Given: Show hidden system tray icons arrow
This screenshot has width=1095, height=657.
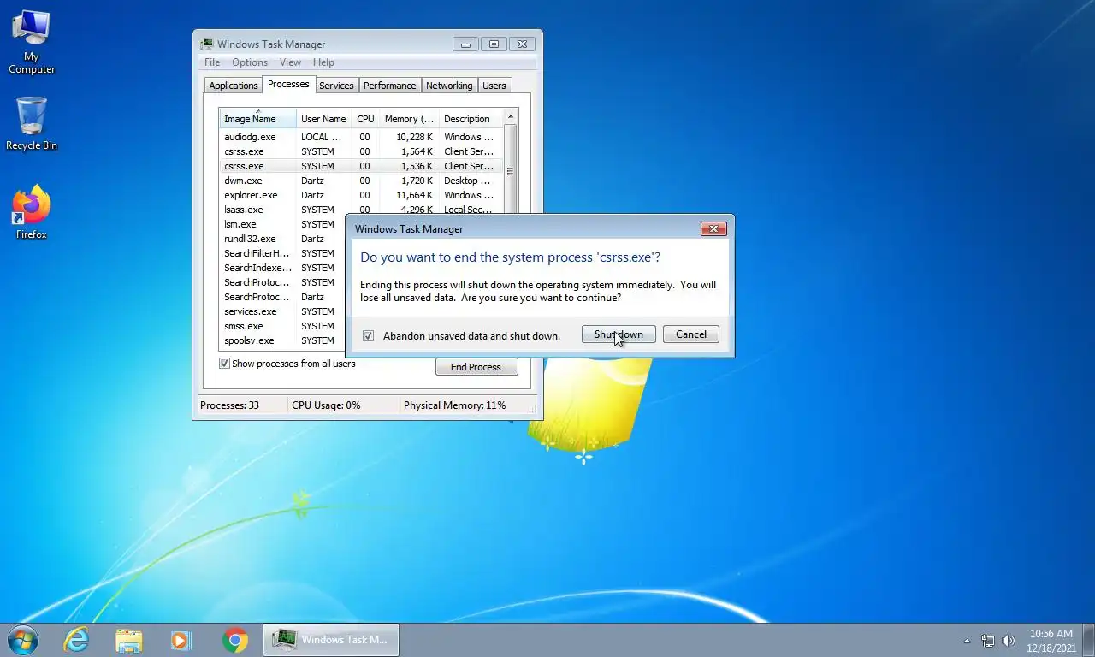Looking at the screenshot, I should click(x=967, y=641).
